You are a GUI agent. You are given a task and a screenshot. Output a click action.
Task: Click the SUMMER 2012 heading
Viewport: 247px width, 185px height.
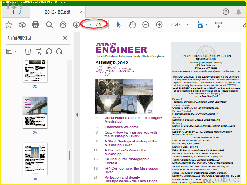click(x=112, y=63)
